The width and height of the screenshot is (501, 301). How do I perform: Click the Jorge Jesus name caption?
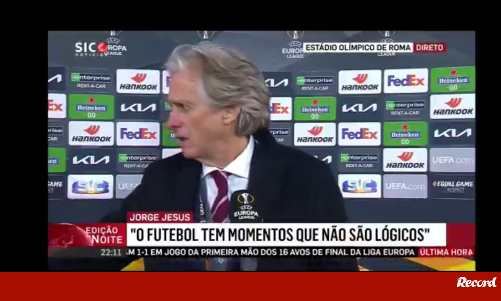[160, 218]
